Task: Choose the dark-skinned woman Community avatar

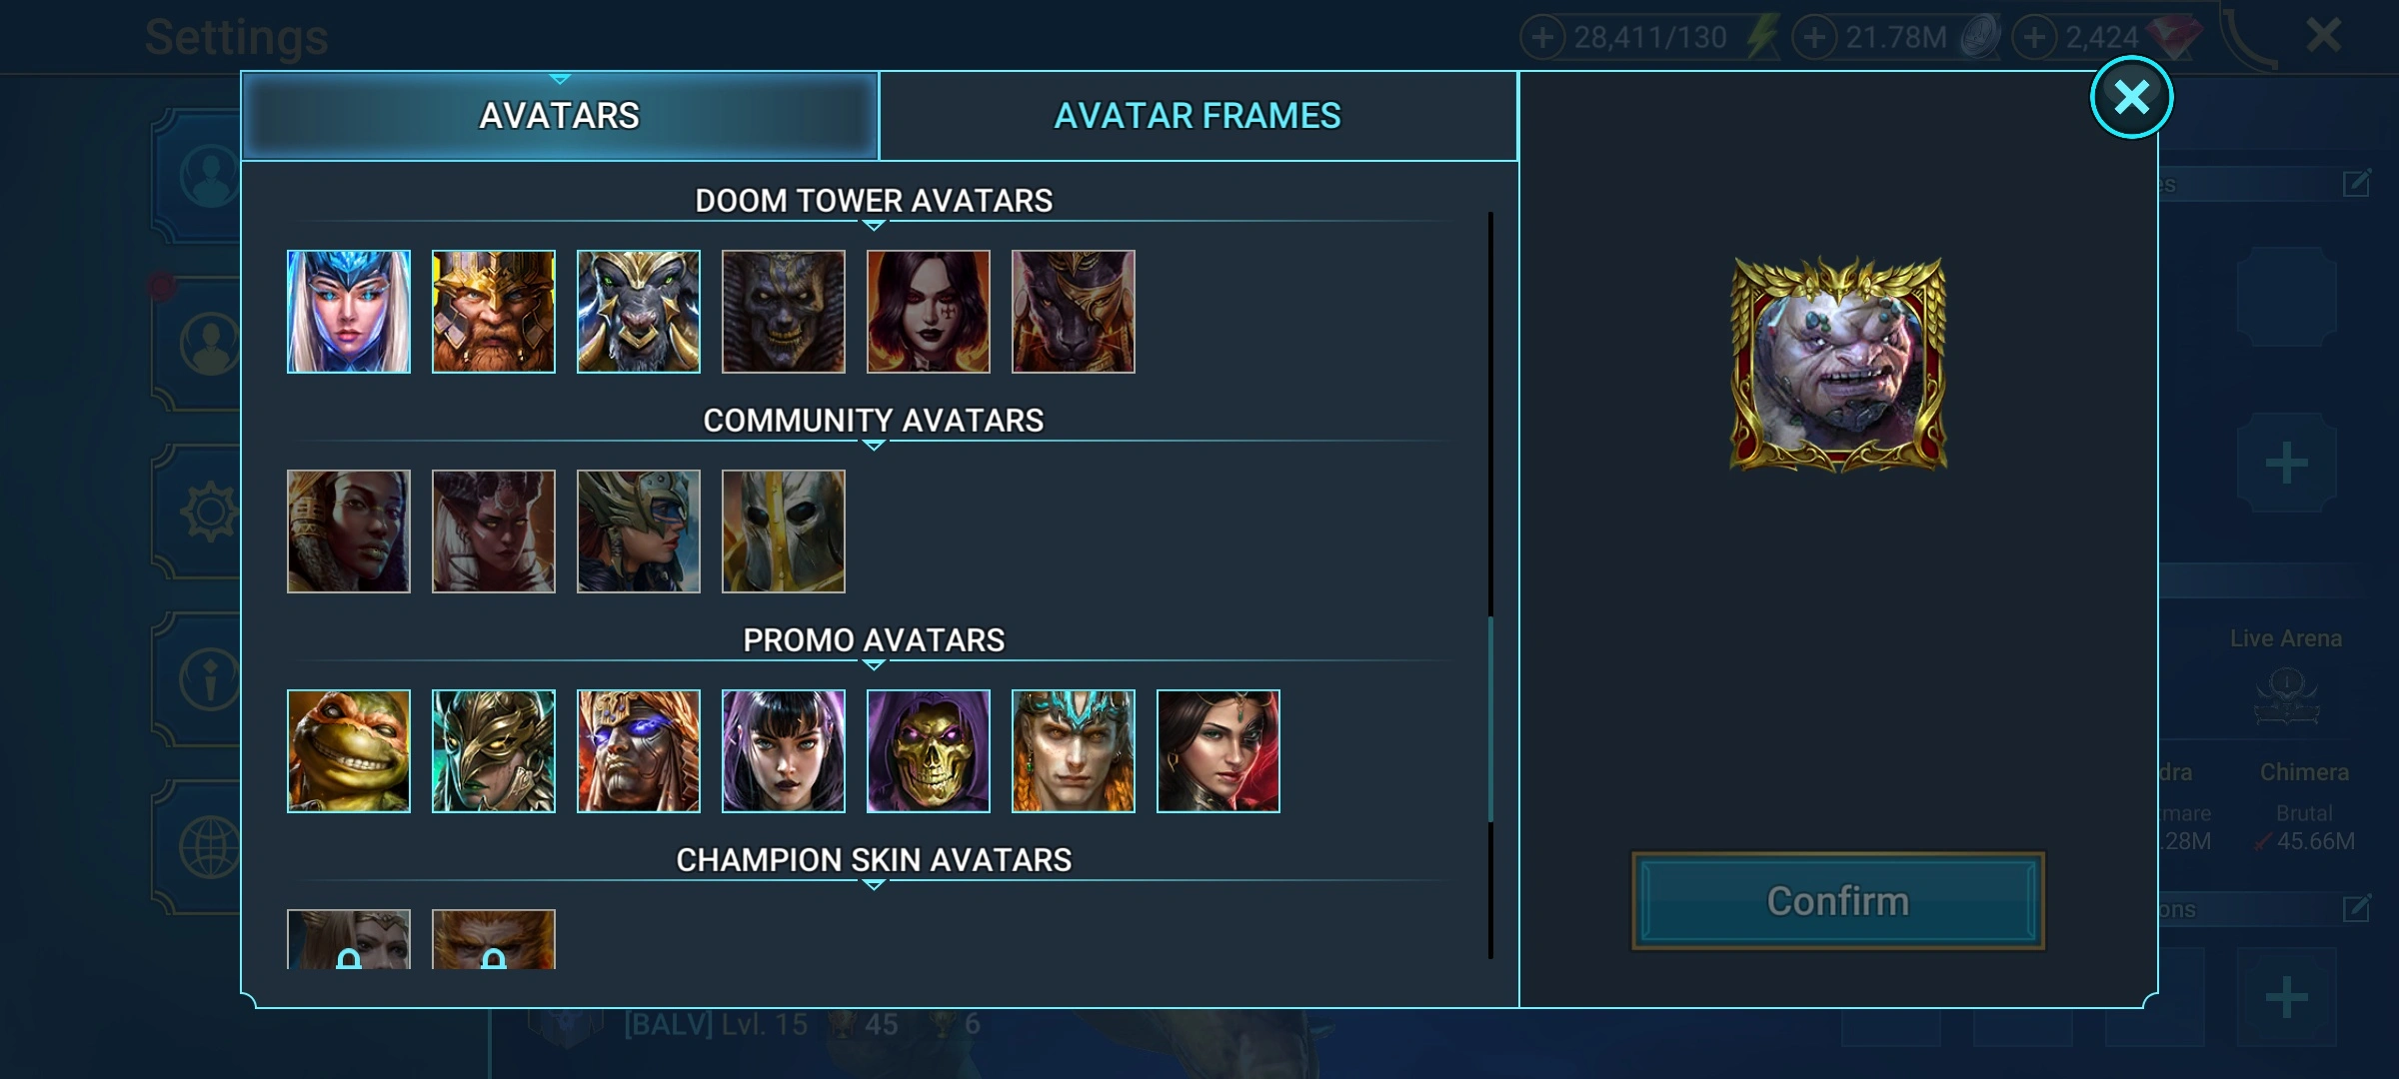Action: coord(348,532)
